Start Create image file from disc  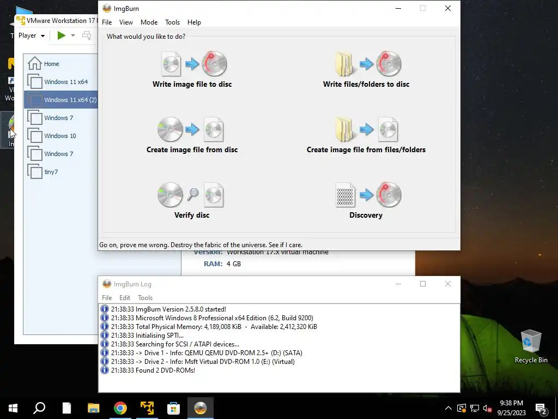click(x=192, y=135)
